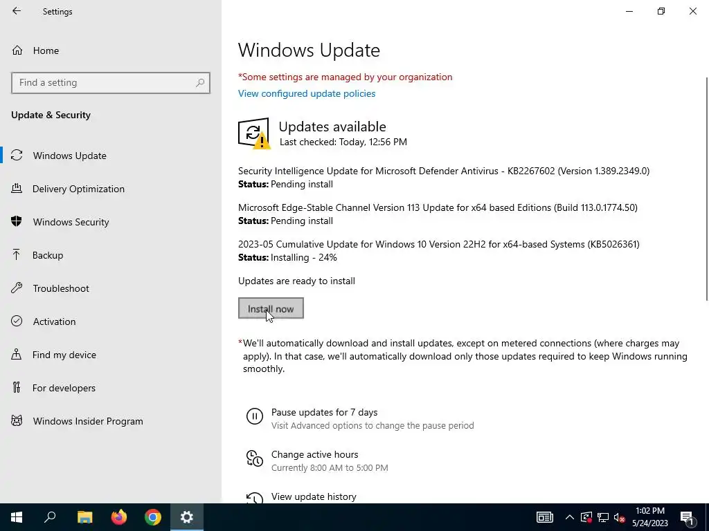This screenshot has width=709, height=531.
Task: Select Pause updates for 7 days
Action: click(x=324, y=412)
